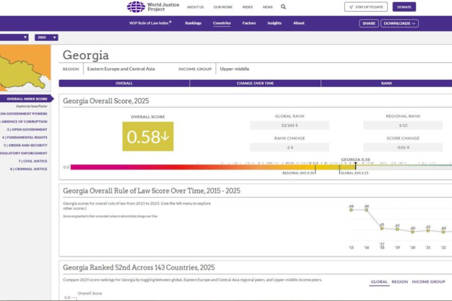Select Fundamental Rights in the factor list
The image size is (452, 301).
click(27, 138)
